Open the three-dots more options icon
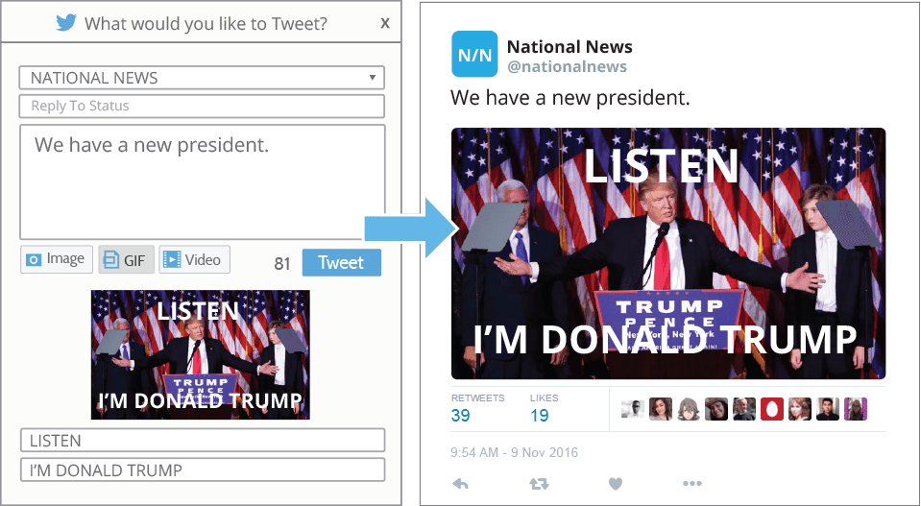This screenshot has width=921, height=506. [691, 484]
